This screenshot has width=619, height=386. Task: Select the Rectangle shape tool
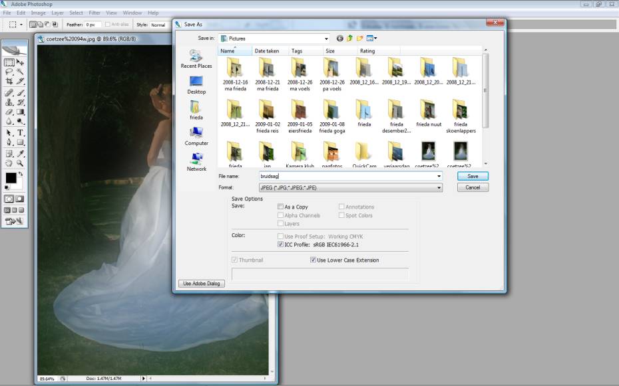20,142
